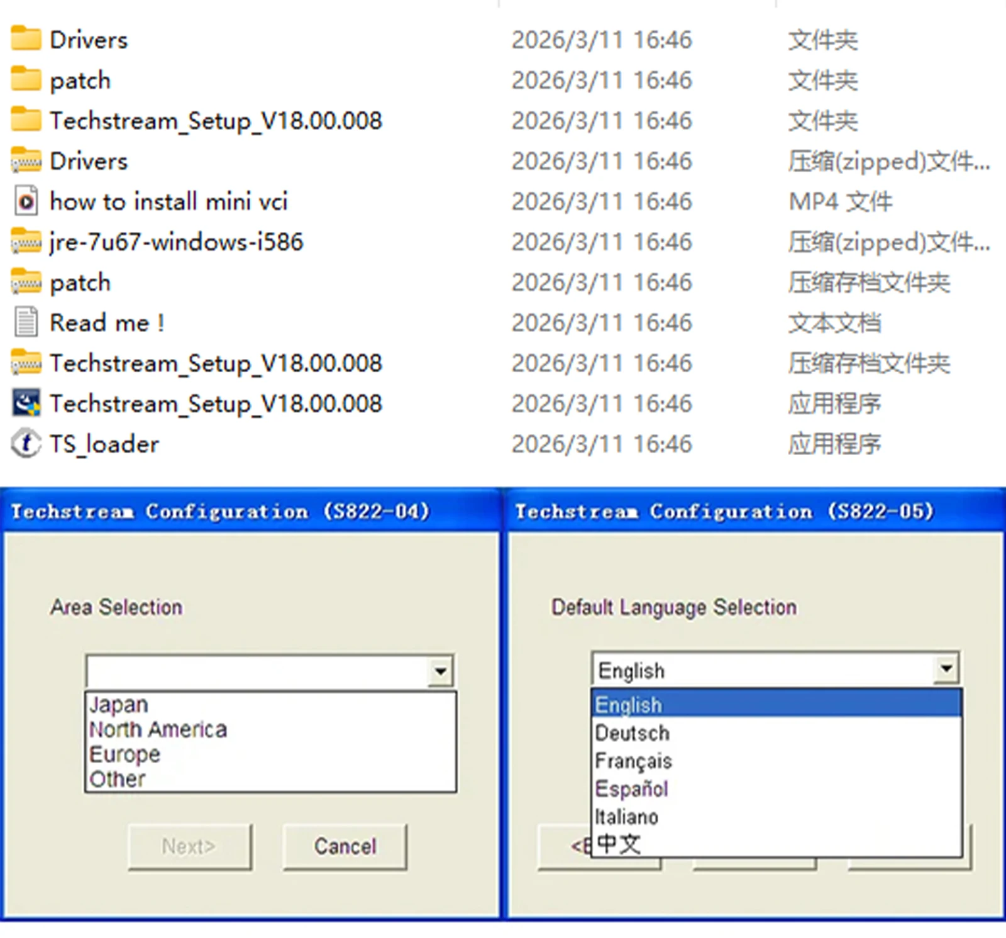Select the Techstream_Setup_V18.00.008 compressed archive icon

click(26, 363)
